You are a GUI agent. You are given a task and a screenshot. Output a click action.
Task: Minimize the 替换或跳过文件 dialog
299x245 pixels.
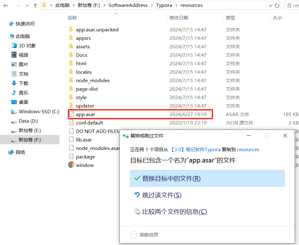[x=248, y=136]
